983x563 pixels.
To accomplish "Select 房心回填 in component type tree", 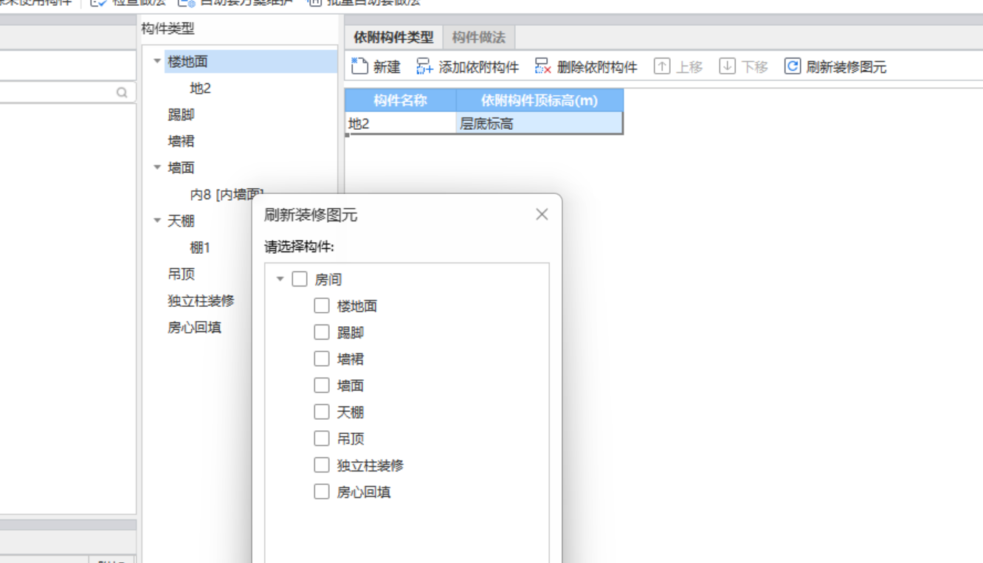I will 194,327.
